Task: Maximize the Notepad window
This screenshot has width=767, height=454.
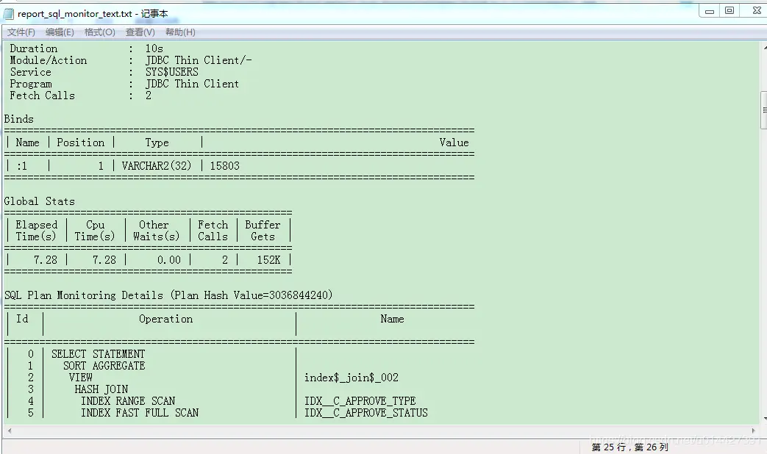Action: click(729, 11)
